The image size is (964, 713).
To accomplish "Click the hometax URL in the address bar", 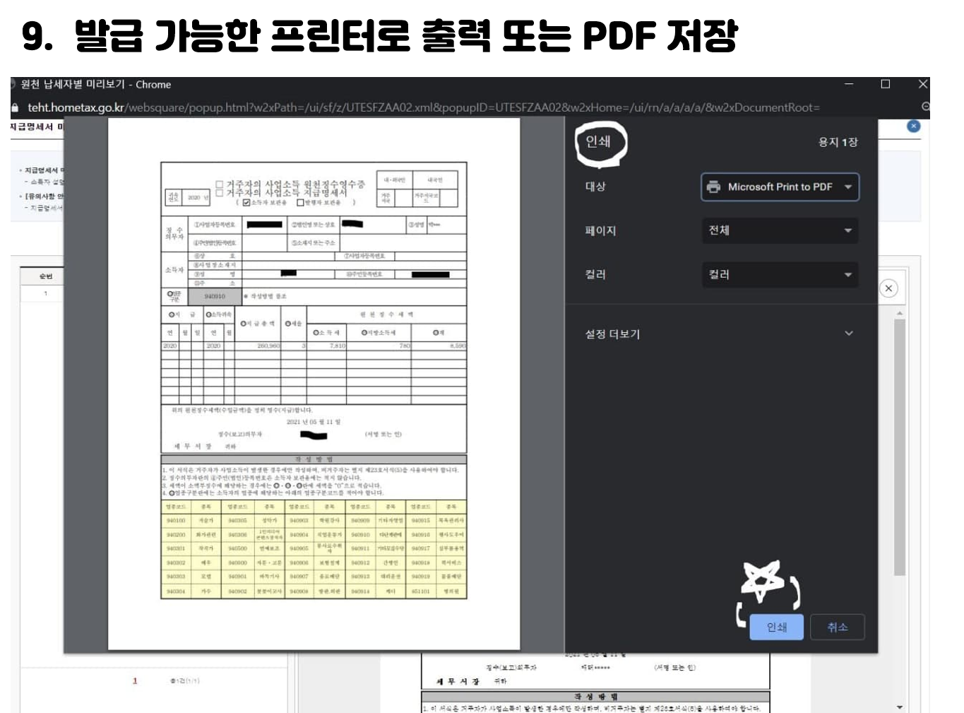I will pyautogui.click(x=424, y=107).
